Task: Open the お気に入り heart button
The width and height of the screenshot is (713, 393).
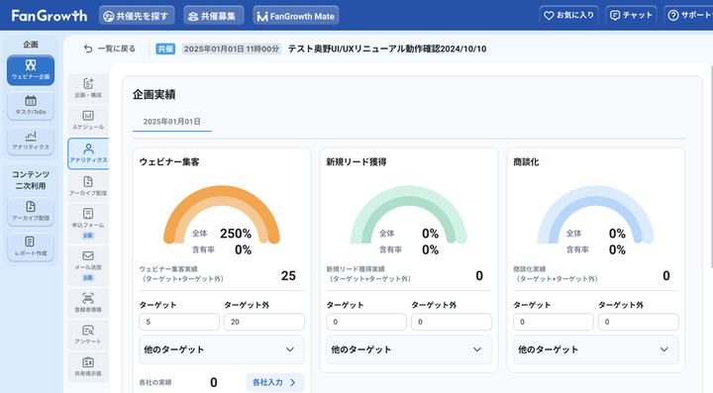Action: tap(568, 15)
